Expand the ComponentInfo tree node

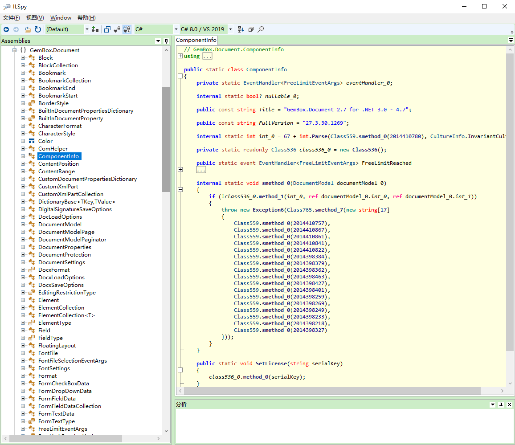pos(23,156)
